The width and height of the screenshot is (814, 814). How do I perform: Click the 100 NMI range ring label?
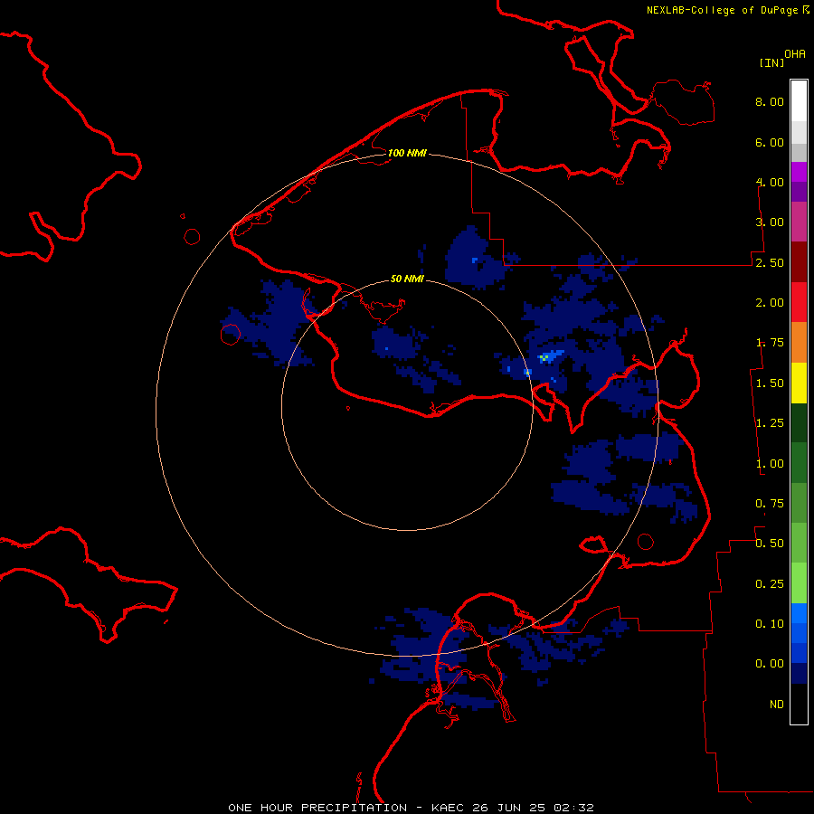tap(407, 153)
